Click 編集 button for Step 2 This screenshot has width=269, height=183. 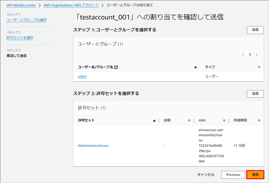click(255, 93)
